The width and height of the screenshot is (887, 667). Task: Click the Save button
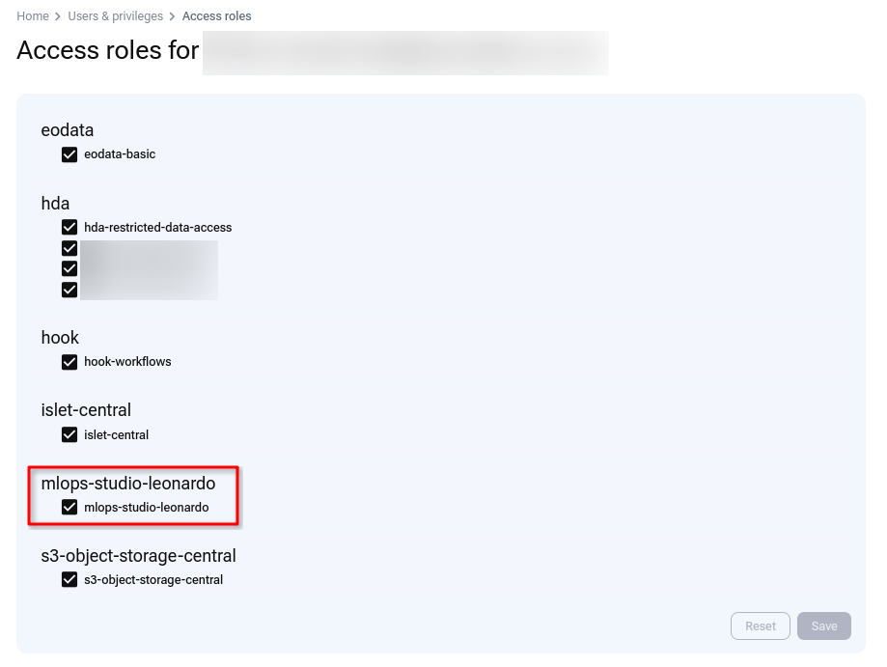824,626
